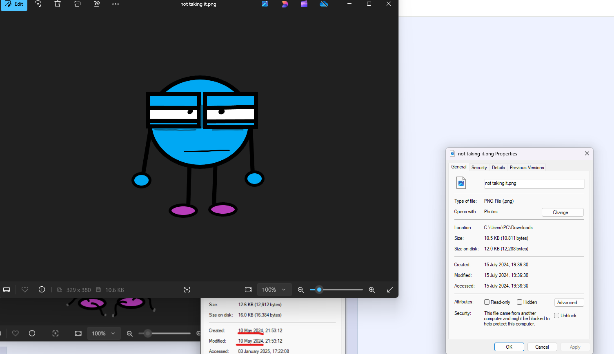Screen dimensions: 614x354
Task: Confirm the Properties dialog with OK
Action: click(509, 347)
